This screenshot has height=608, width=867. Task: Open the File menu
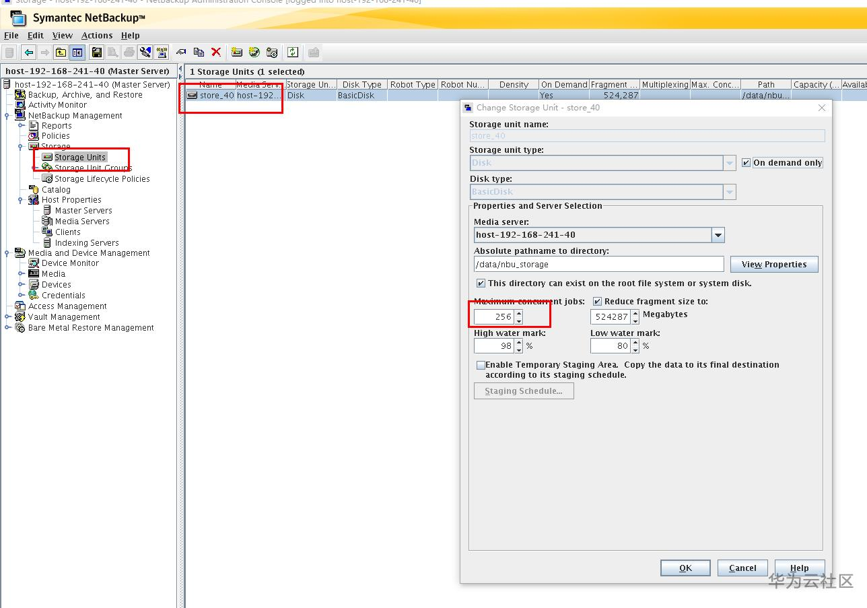click(11, 36)
